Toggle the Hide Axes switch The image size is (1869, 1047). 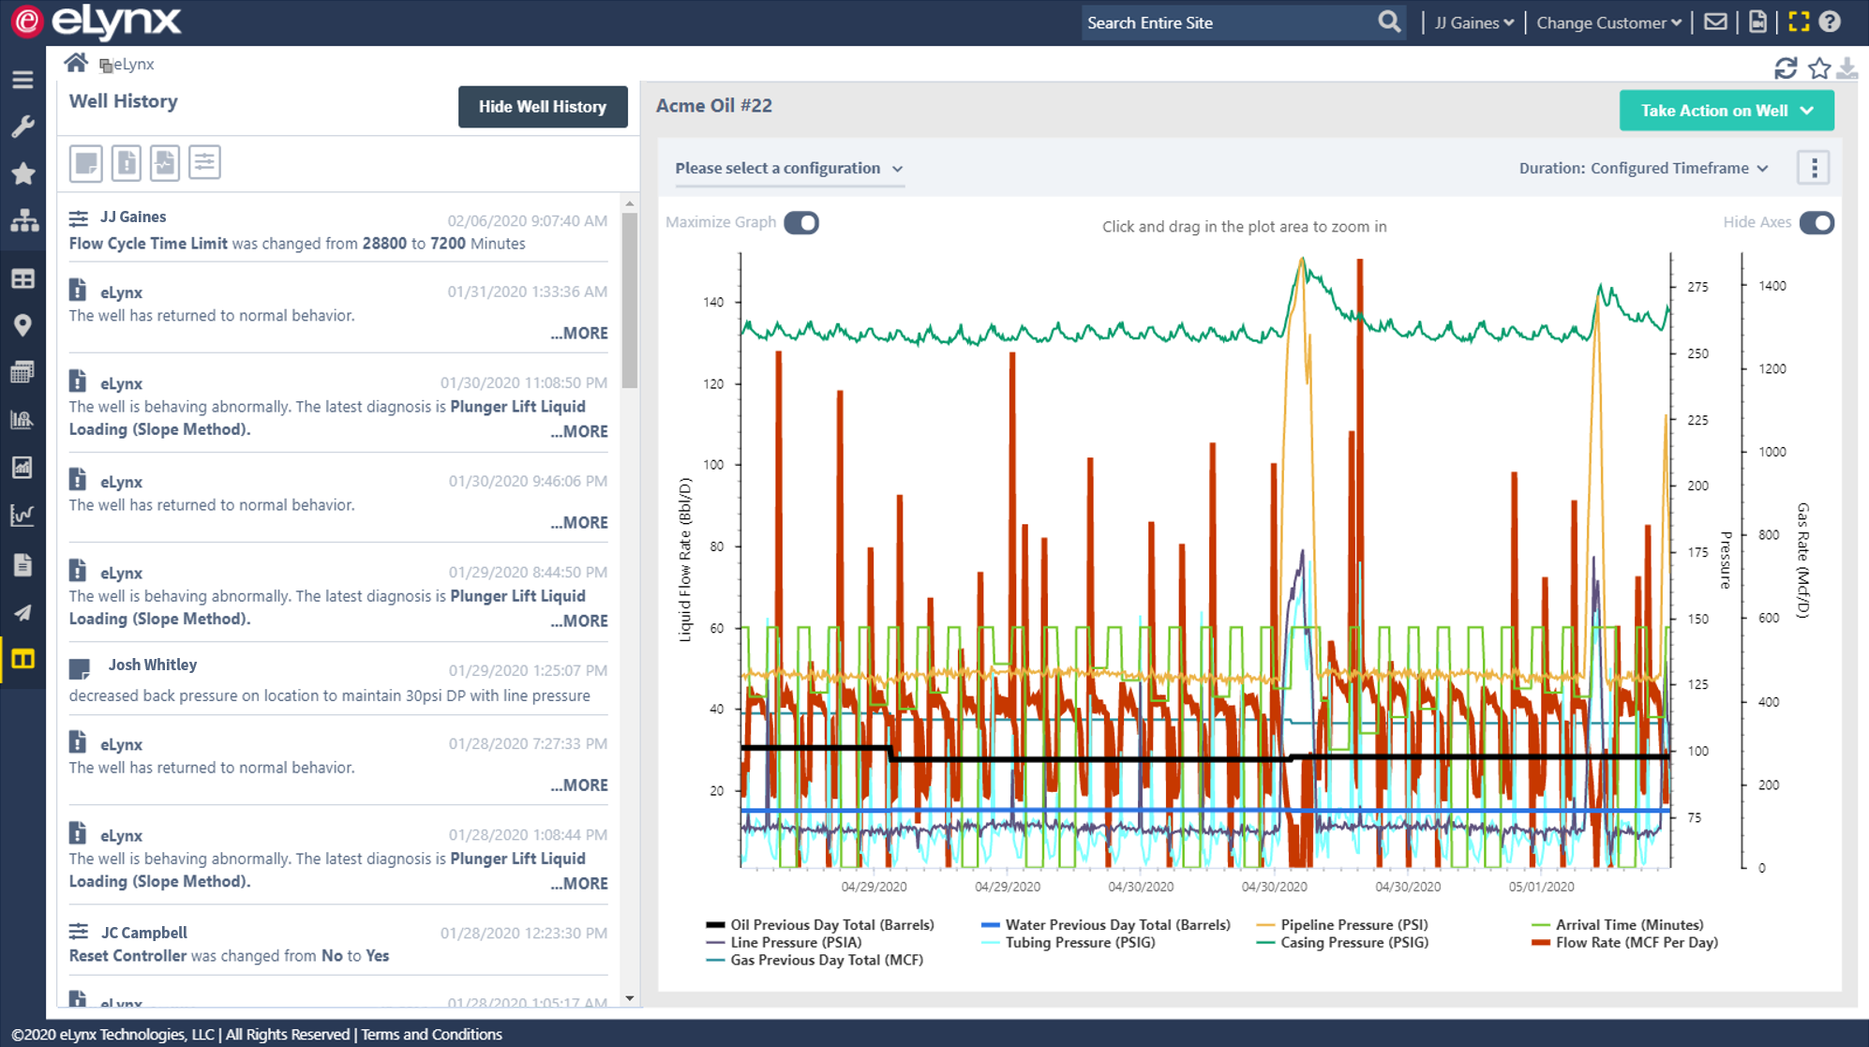point(1816,223)
